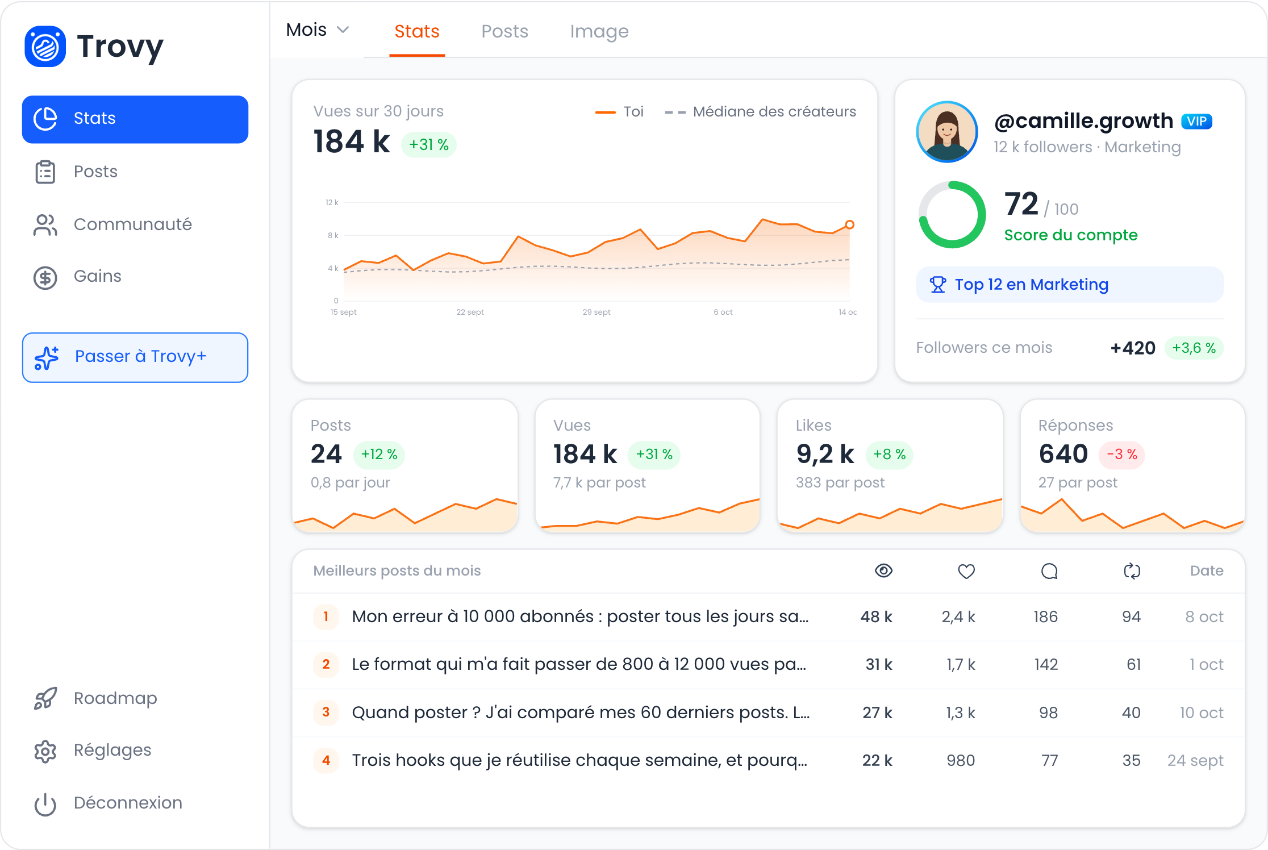Viewport: 1268px width, 850px height.
Task: Click the chart's last data point marker
Action: pos(849,224)
